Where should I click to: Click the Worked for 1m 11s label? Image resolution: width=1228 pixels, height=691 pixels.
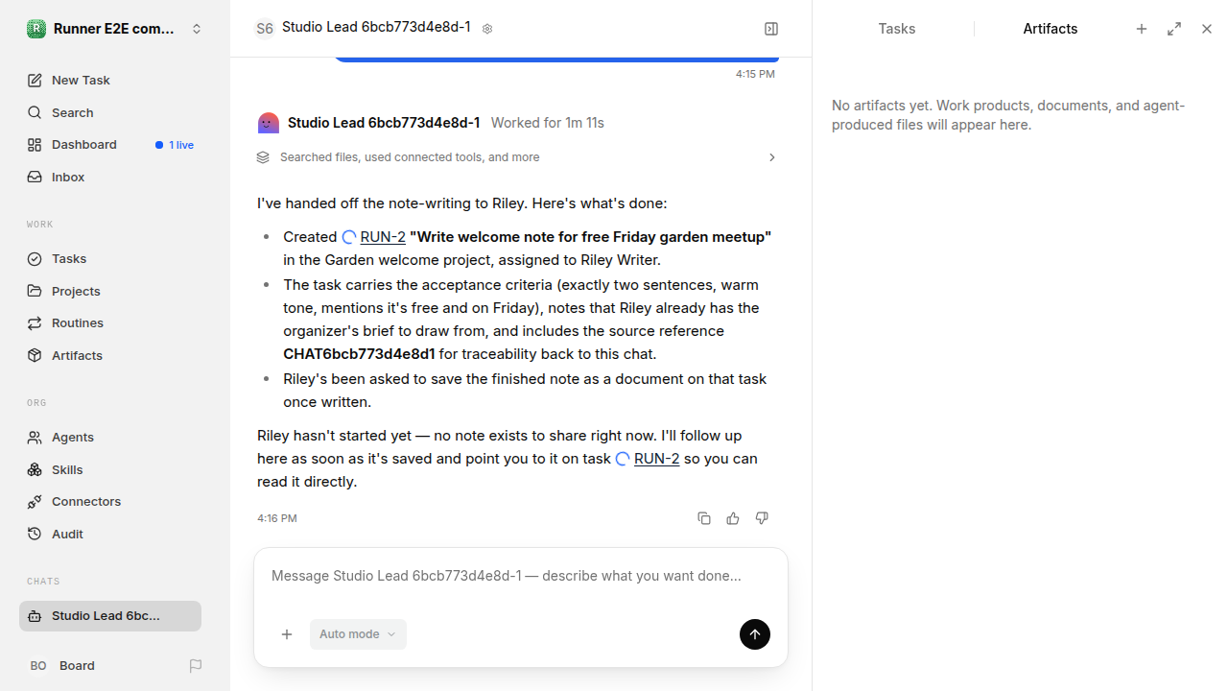click(x=547, y=123)
